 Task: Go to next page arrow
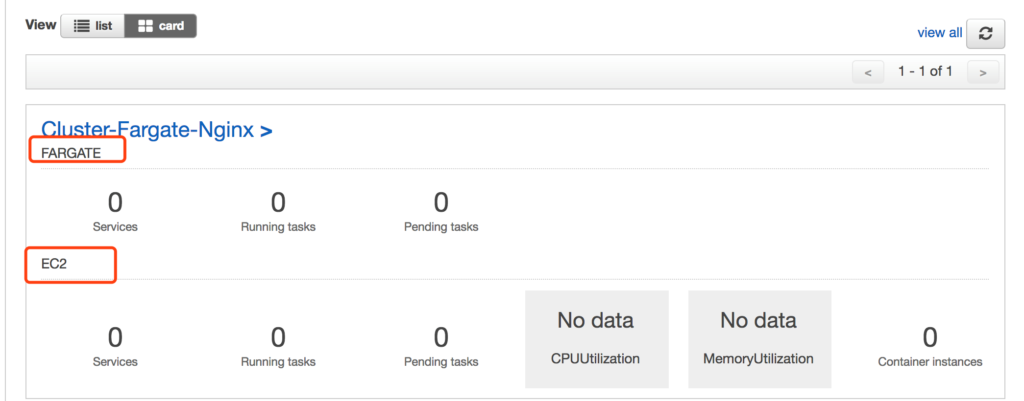coord(983,72)
